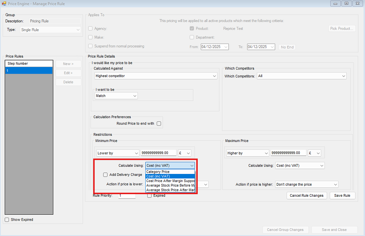Tick the Add Delivery Charge checkbox
Screen dimensions: 365x236
[105, 175]
